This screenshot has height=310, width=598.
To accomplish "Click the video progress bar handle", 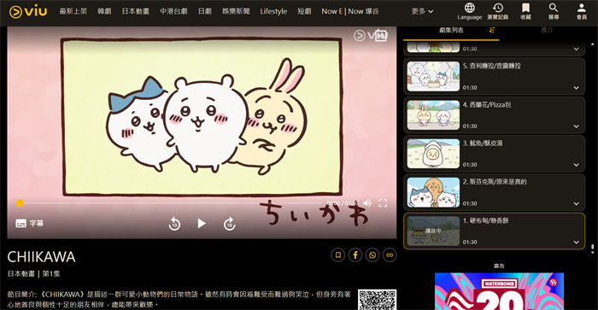I will pos(20,203).
